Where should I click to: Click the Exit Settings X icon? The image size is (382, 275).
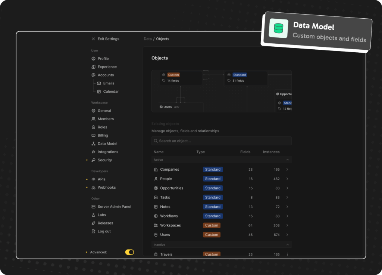coord(93,39)
